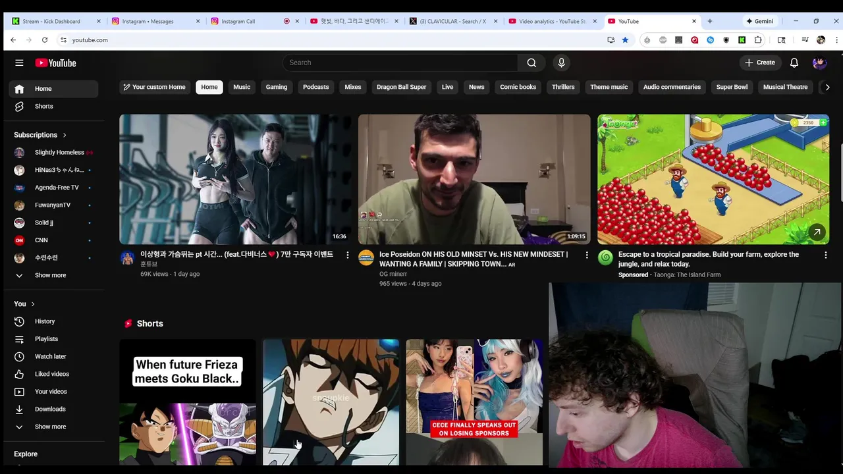Switch to the CLAVICULAR Search browser tab
This screenshot has height=474, width=843.
click(453, 21)
